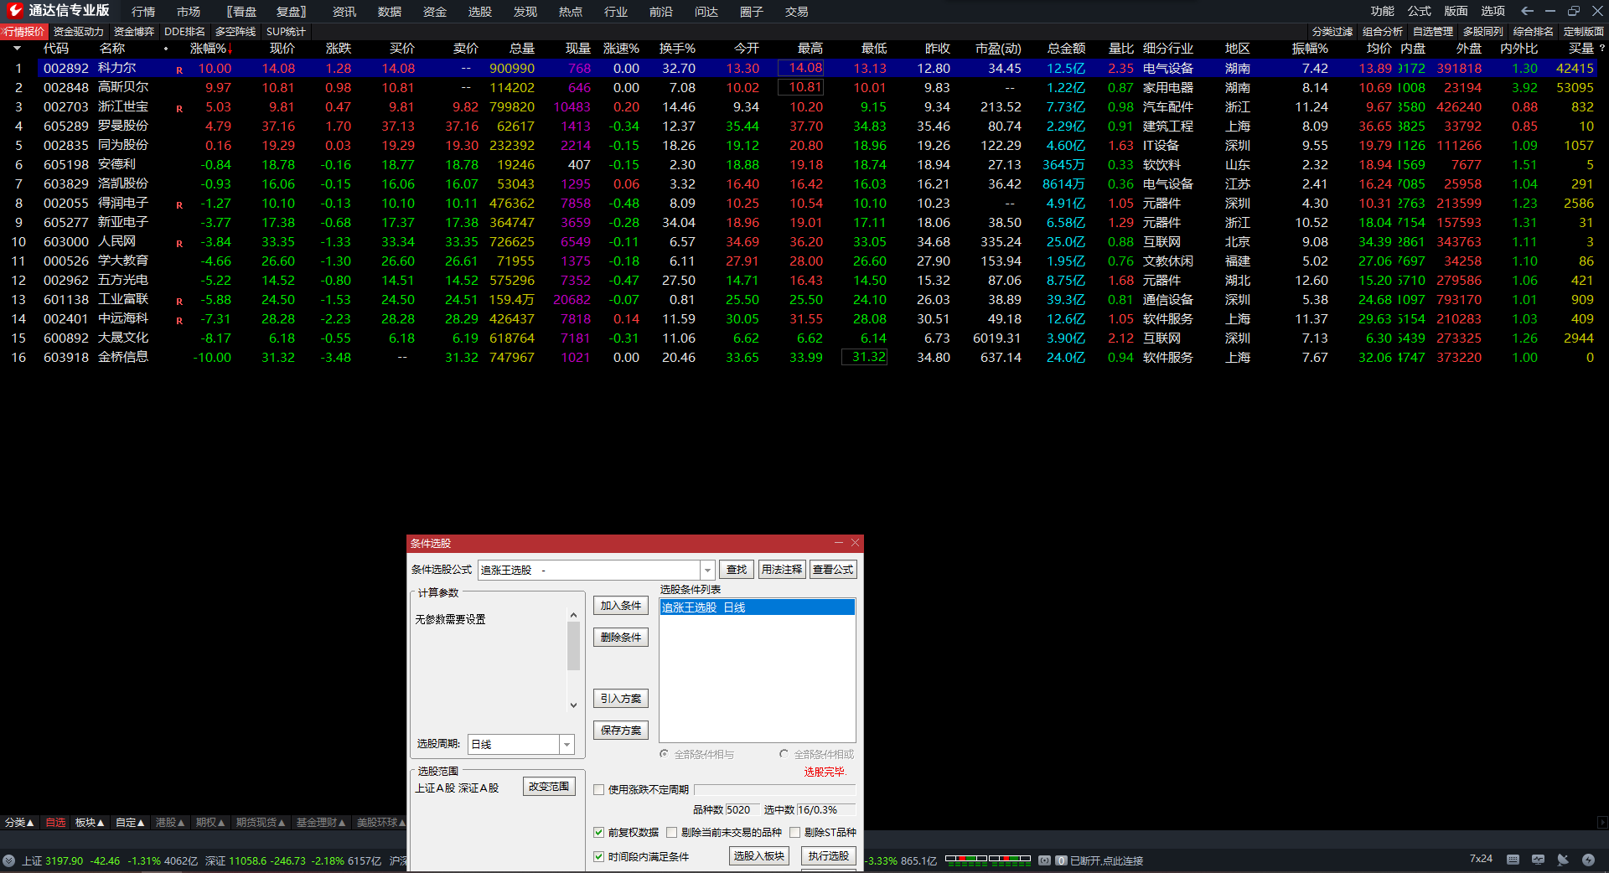Screen dimensions: 1609x873
Task: Uncheck the 前复权数据 checkbox
Action: tap(599, 832)
